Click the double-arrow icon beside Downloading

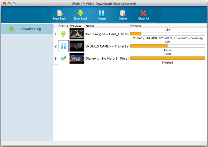(x=12, y=29)
